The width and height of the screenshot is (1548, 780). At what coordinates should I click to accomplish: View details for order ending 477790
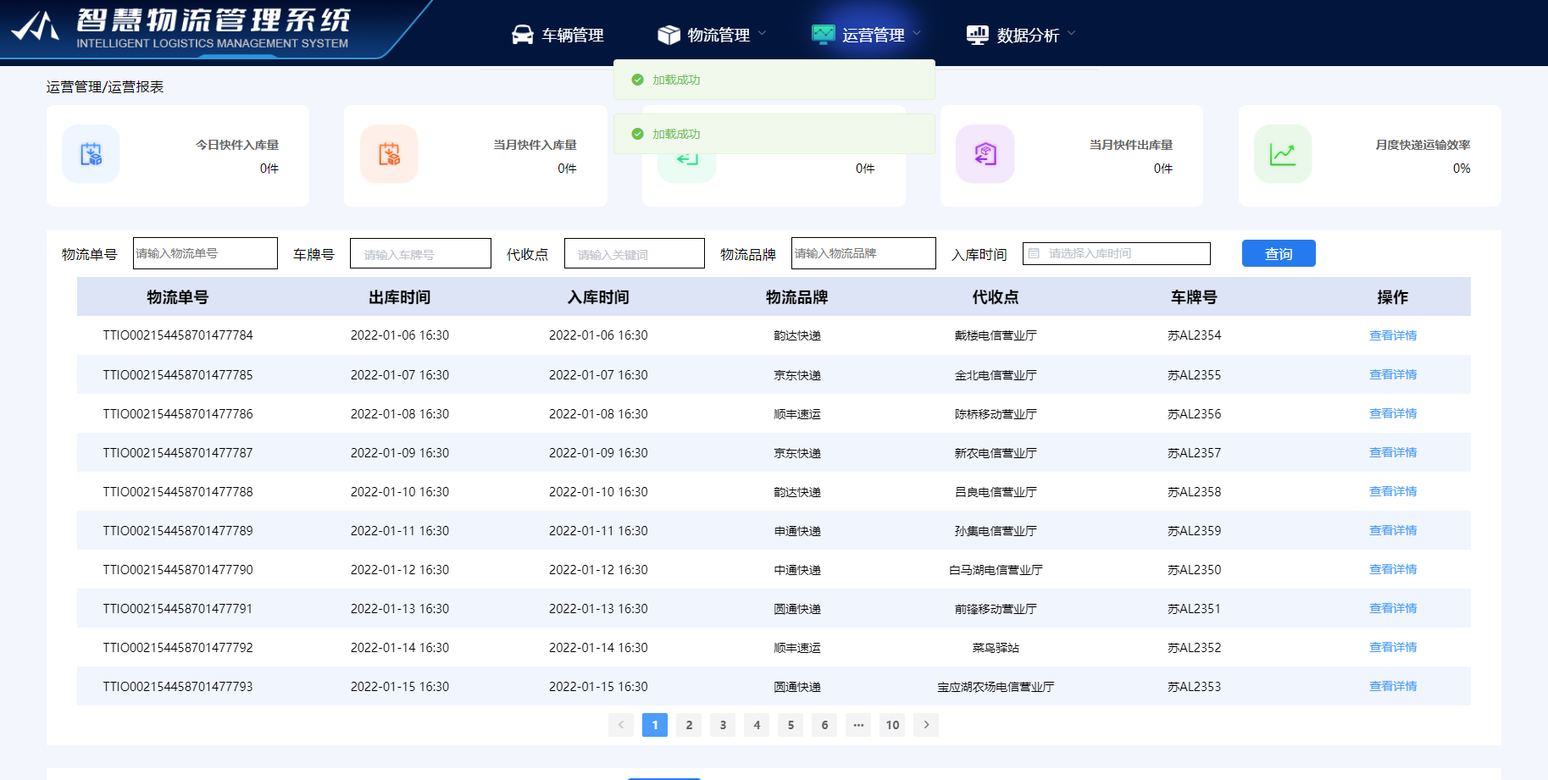point(1393,569)
